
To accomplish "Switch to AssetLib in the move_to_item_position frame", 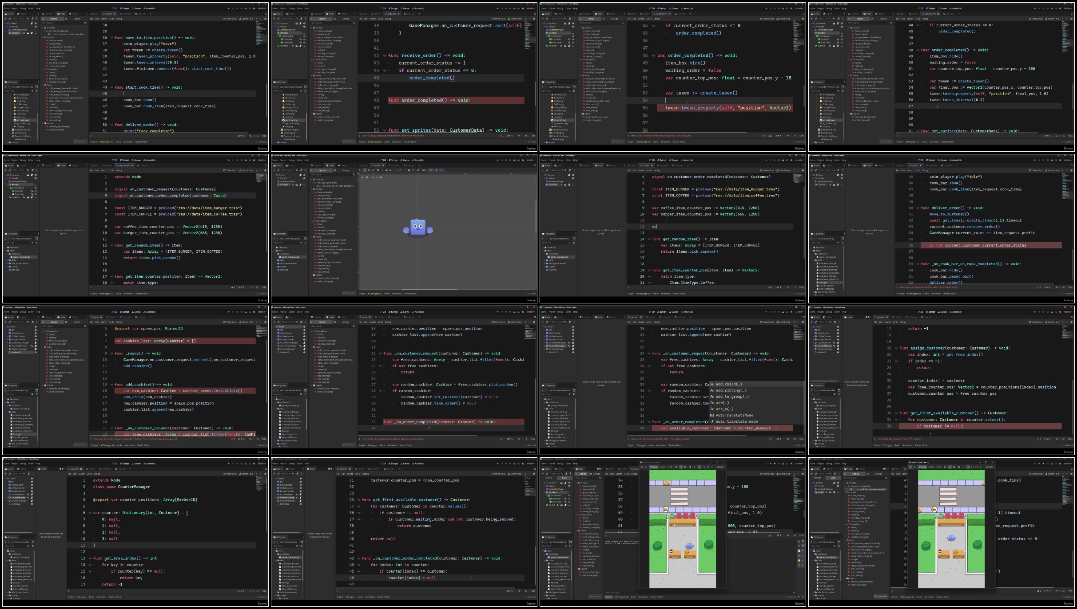I will [x=149, y=8].
